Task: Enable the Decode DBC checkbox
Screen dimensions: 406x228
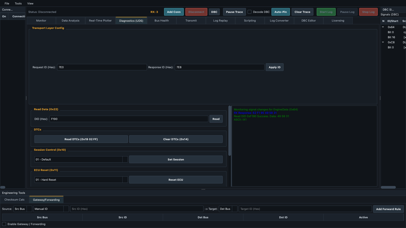Action: tap(250, 12)
